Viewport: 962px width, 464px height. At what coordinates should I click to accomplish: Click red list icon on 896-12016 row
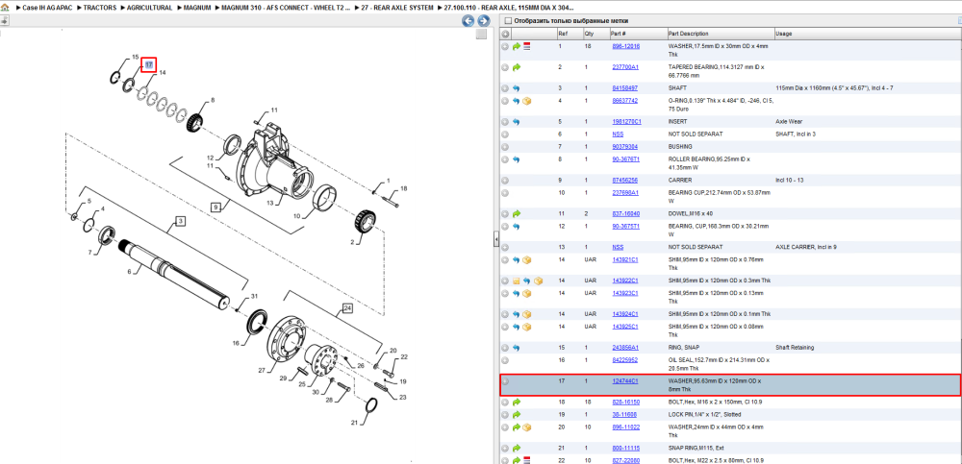pyautogui.click(x=526, y=46)
